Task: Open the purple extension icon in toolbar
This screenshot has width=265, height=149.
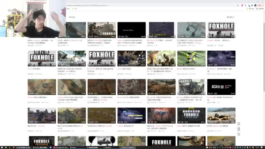Action: point(245,5)
